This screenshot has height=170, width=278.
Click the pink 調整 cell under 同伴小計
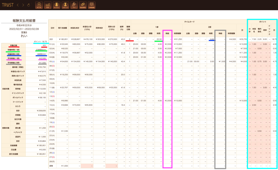point(112,166)
